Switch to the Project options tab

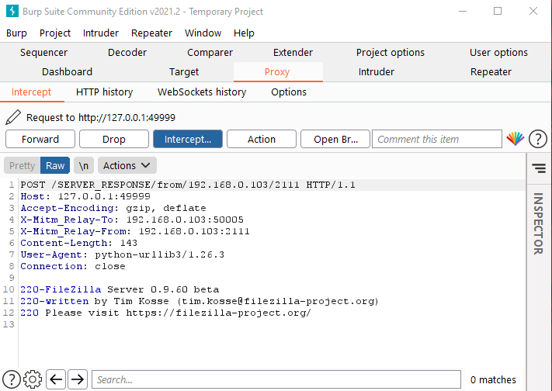pyautogui.click(x=390, y=53)
